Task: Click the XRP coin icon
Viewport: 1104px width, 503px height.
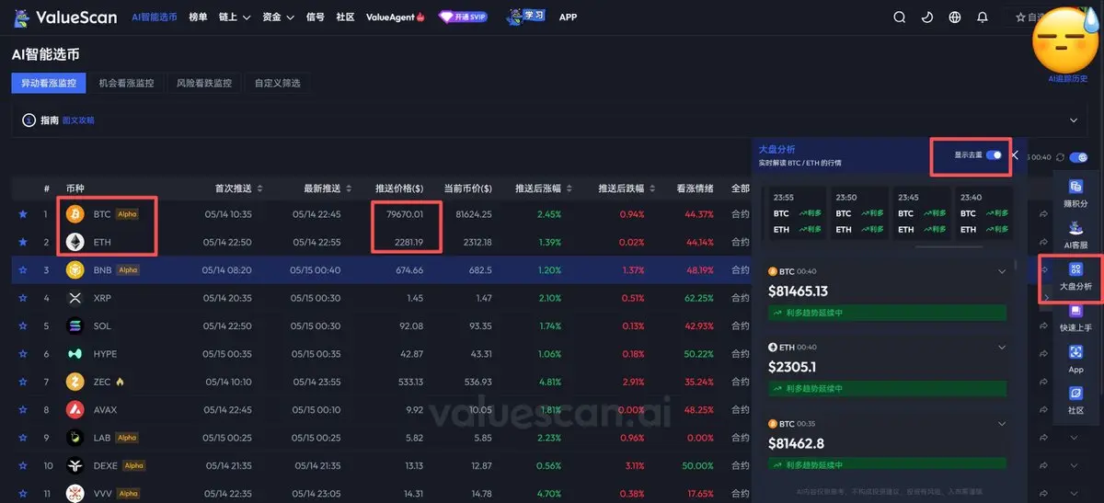Action: (75, 298)
